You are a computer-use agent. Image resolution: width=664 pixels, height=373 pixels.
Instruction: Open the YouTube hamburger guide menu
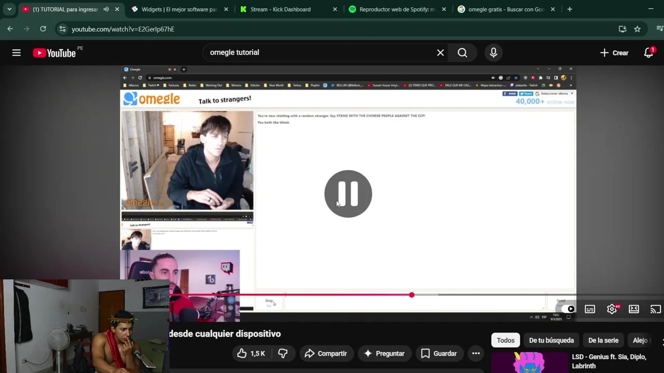17,52
